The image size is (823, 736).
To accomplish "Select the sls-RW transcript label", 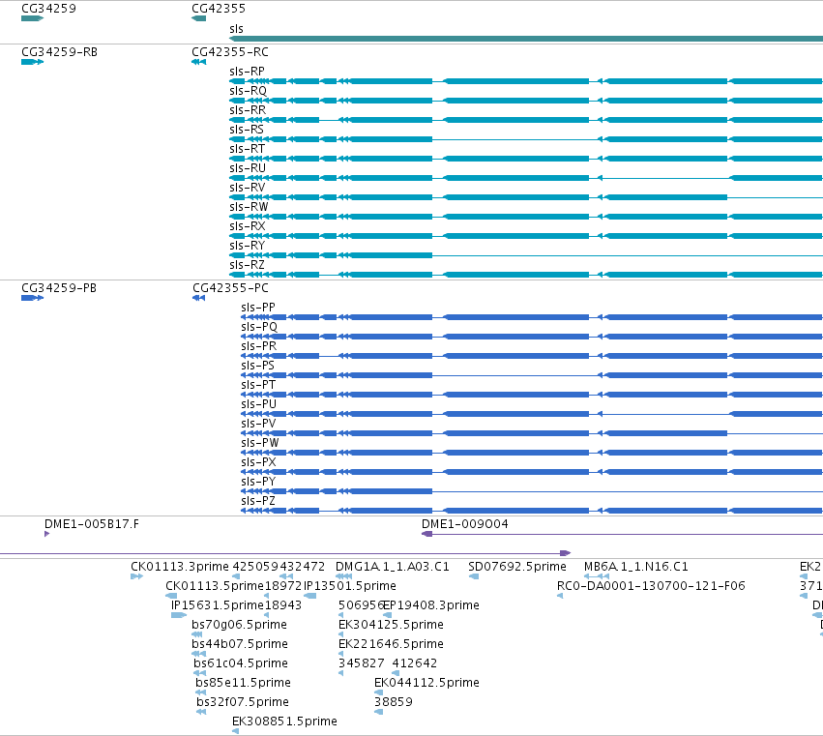I will point(249,207).
